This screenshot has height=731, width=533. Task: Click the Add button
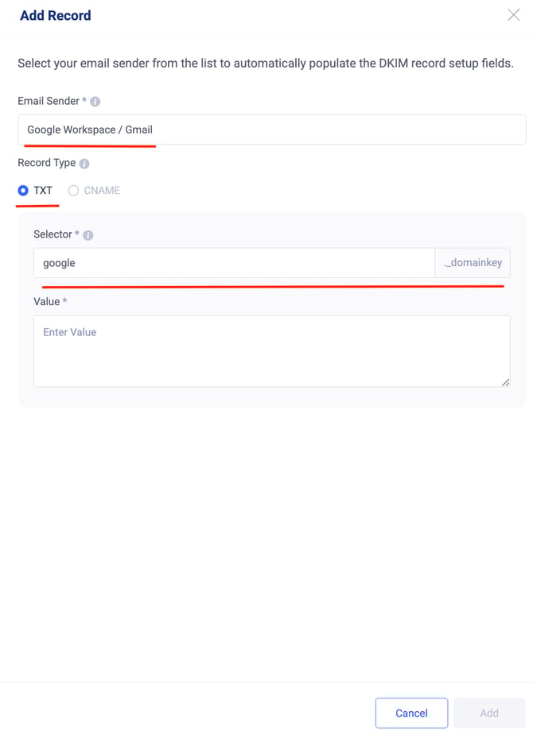(x=489, y=713)
